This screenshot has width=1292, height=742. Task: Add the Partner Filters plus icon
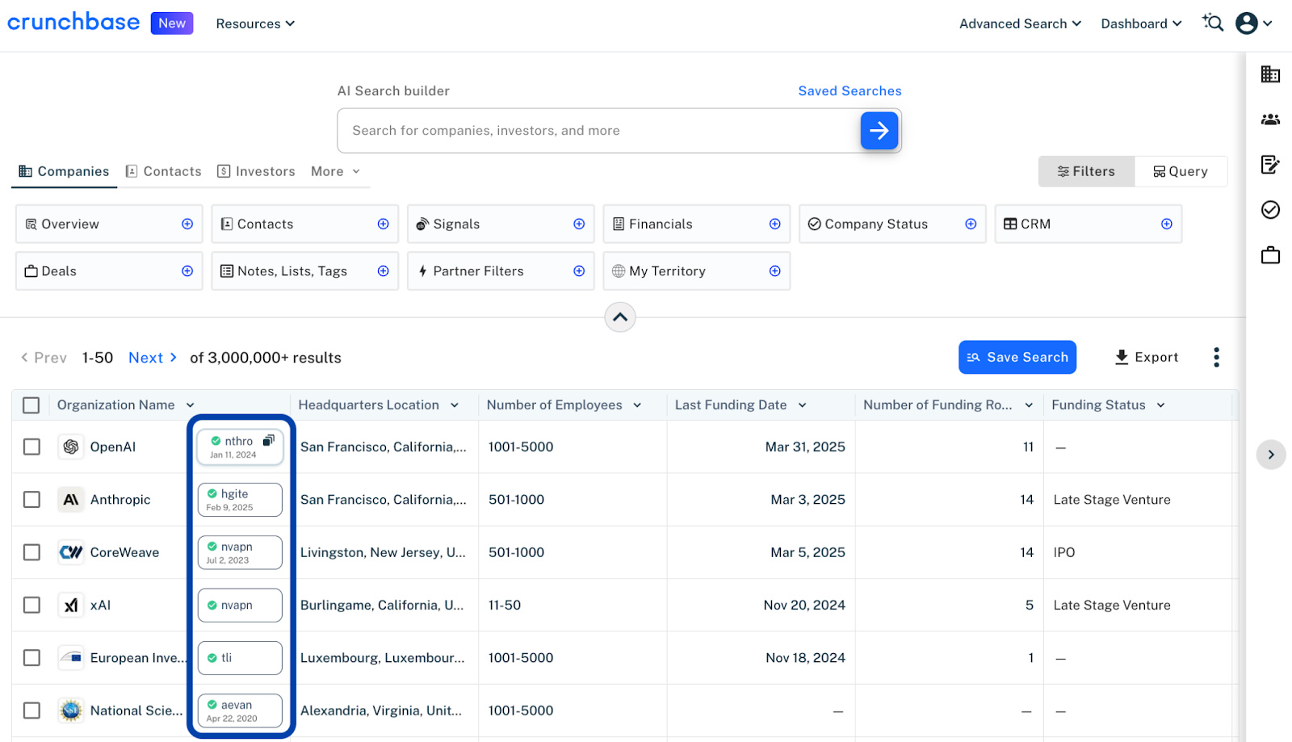pyautogui.click(x=579, y=271)
